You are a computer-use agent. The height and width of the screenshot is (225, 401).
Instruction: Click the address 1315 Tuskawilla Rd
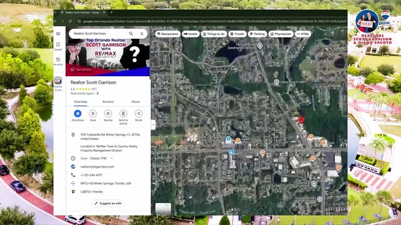[110, 136]
